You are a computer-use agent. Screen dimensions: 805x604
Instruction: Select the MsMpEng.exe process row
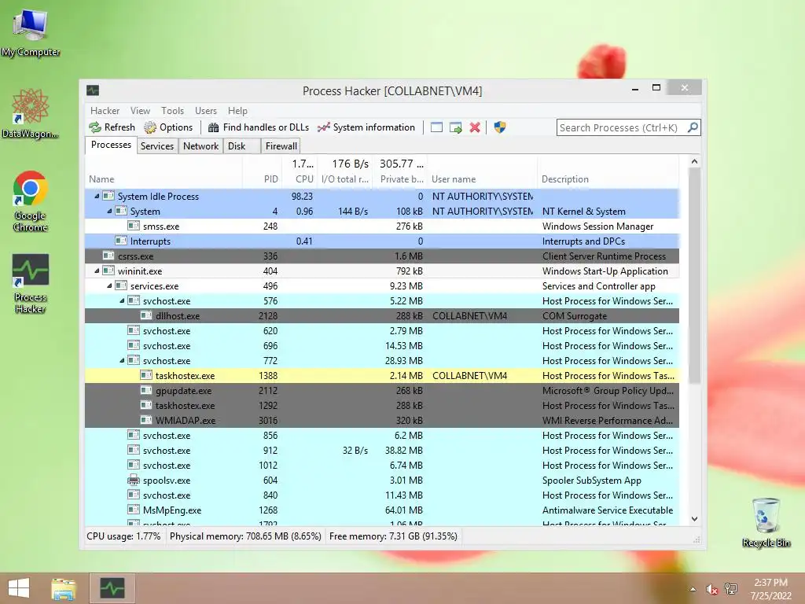(382, 510)
